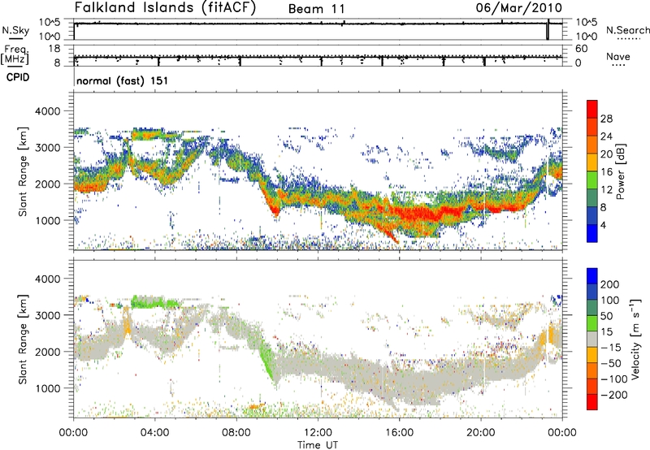Select the "Slant Range [km]" label of velocity panel

(23, 340)
